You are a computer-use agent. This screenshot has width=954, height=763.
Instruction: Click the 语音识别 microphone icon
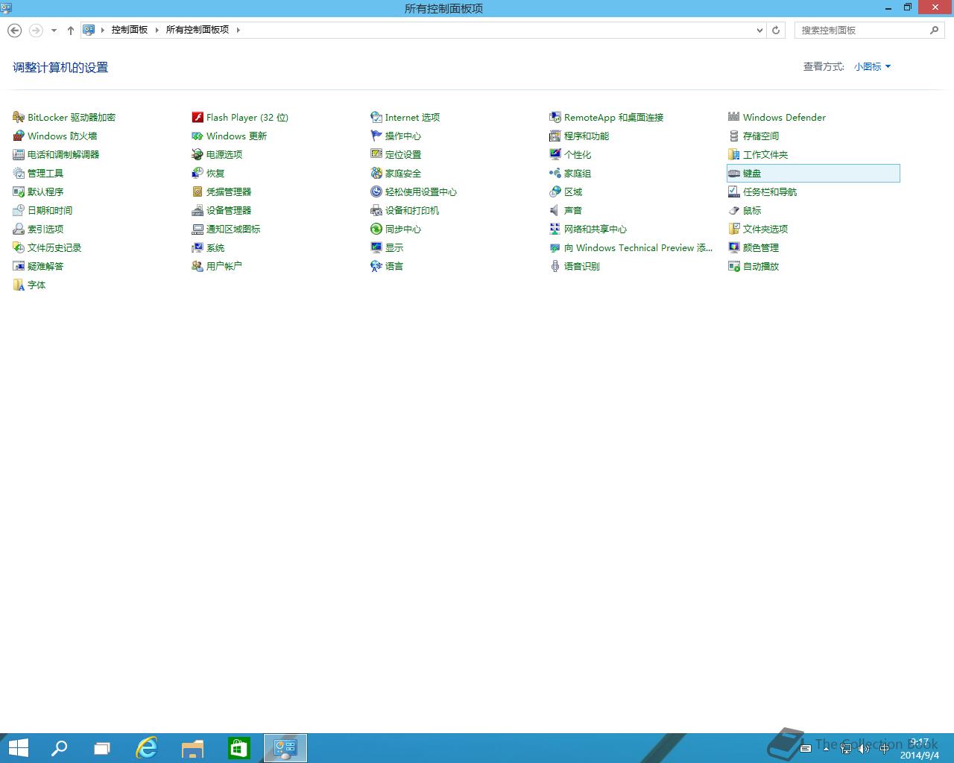(x=555, y=266)
